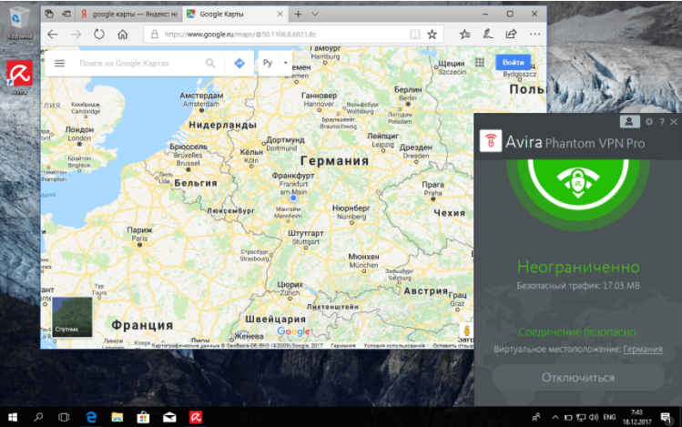Open the taskbar clock and date
This screenshot has height=427, width=682.
tap(636, 417)
